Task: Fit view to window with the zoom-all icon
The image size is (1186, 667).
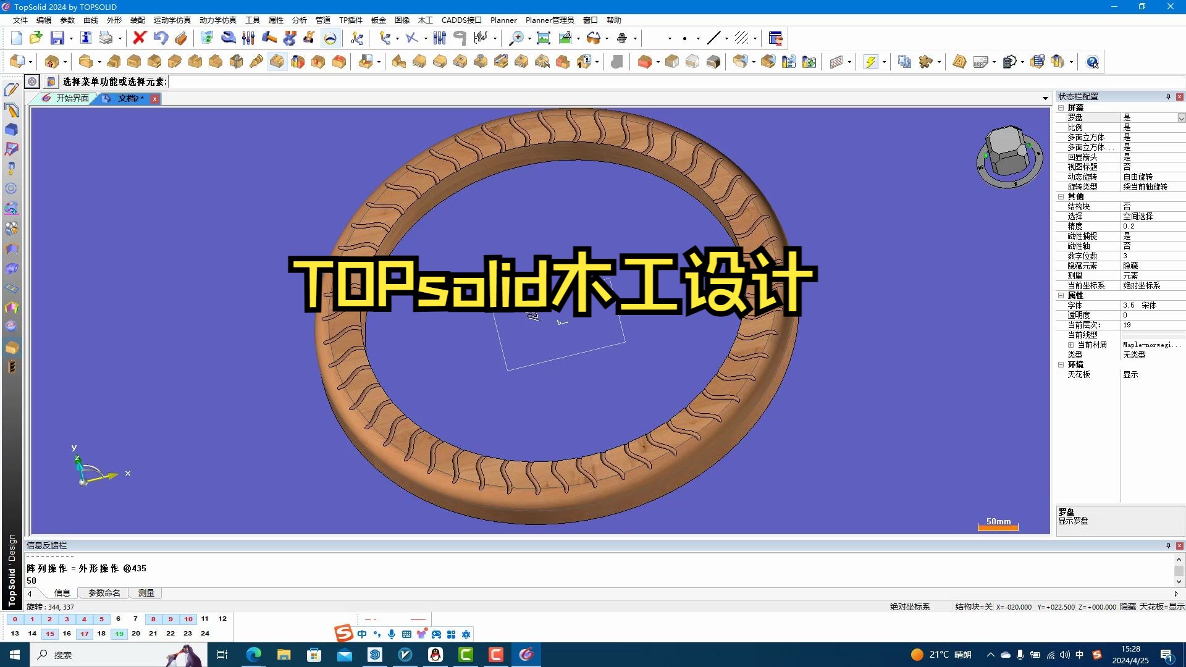Action: pyautogui.click(x=544, y=38)
